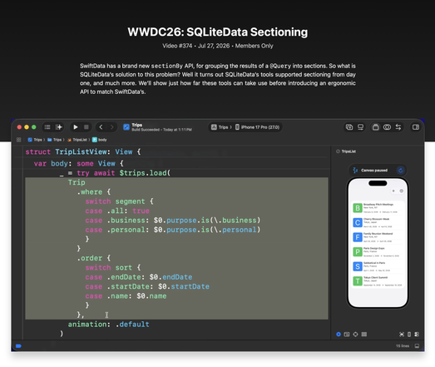Select the first Trips breadcrumb in jump bar
This screenshot has height=367, width=435.
pyautogui.click(x=35, y=140)
